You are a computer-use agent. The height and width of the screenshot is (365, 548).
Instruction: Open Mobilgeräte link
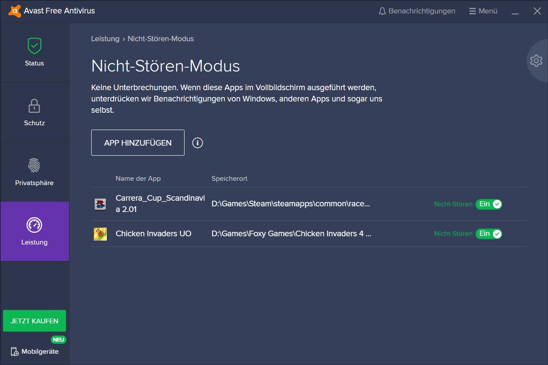35,352
